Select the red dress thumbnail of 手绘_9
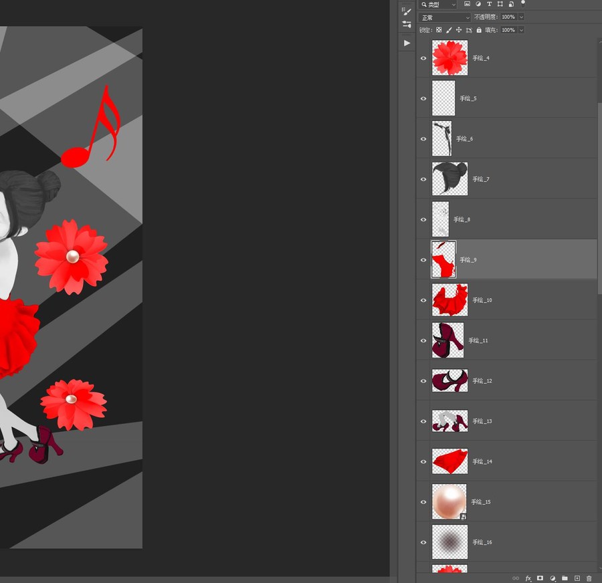The height and width of the screenshot is (583, 602). 443,259
